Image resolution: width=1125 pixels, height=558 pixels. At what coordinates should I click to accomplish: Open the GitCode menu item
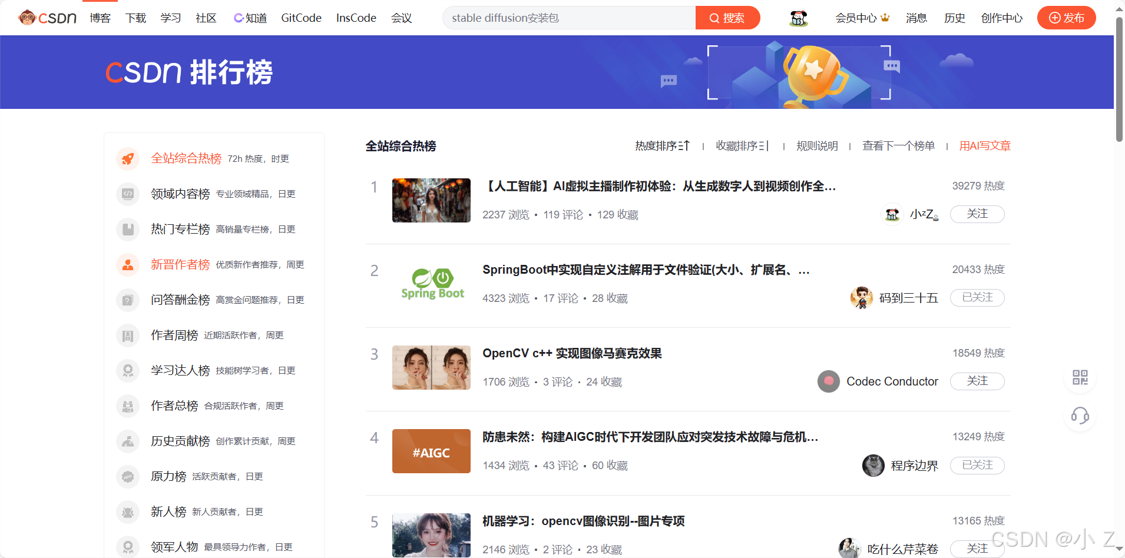pos(300,18)
